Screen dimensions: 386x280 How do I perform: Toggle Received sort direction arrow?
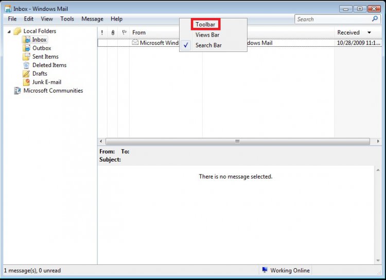[x=369, y=32]
